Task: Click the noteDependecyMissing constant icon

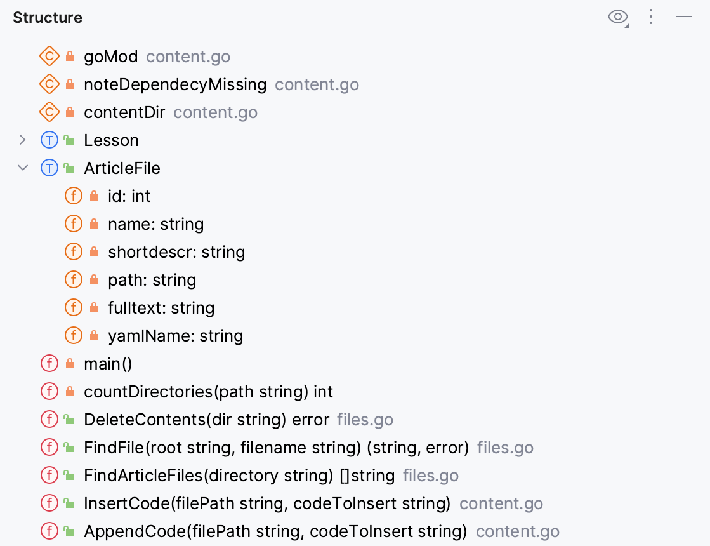Action: pyautogui.click(x=49, y=84)
